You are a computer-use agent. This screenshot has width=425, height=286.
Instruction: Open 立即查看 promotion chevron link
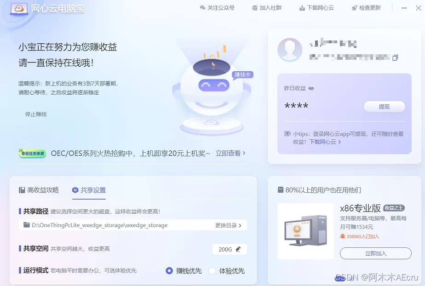tap(230, 153)
